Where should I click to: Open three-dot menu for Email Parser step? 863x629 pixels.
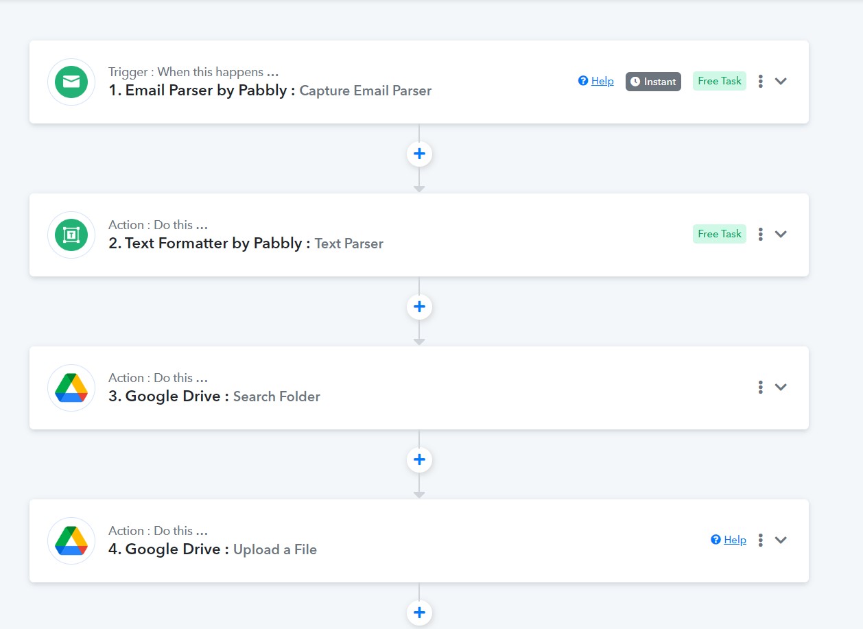pyautogui.click(x=760, y=81)
